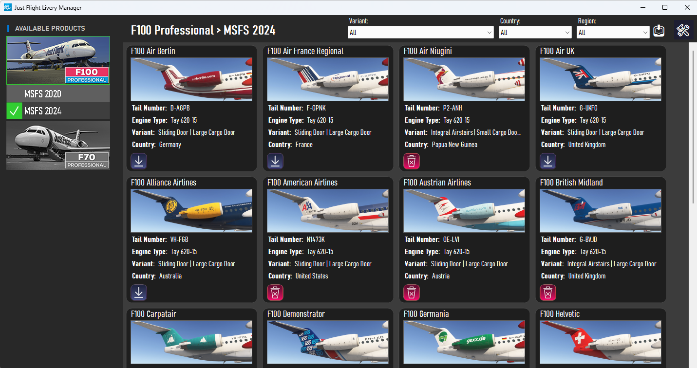The width and height of the screenshot is (697, 368).
Task: Open the Variant filter dropdown
Action: pos(421,32)
